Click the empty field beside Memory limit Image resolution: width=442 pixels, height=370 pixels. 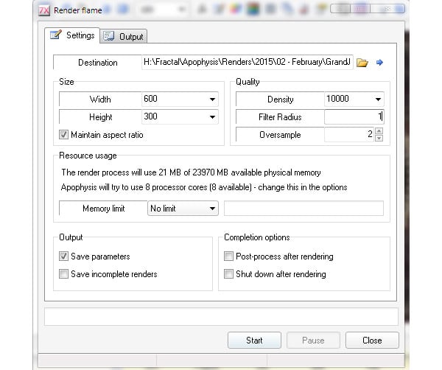coord(304,208)
